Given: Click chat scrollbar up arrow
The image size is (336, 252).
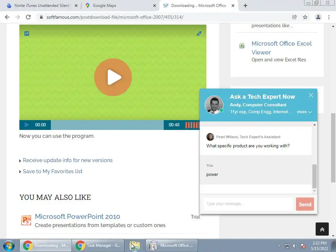Looking at the screenshot, I should pyautogui.click(x=314, y=125).
